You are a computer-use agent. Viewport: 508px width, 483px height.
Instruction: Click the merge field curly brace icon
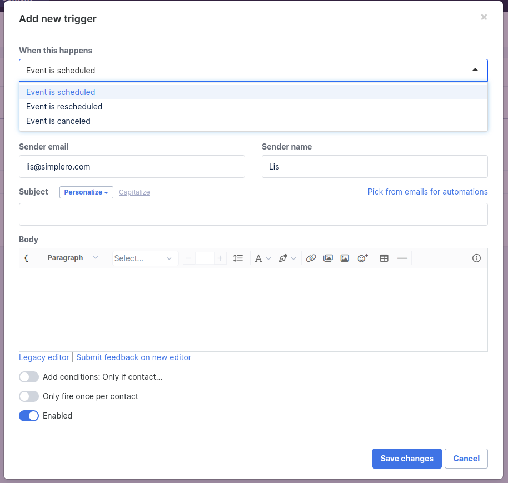pyautogui.click(x=27, y=258)
